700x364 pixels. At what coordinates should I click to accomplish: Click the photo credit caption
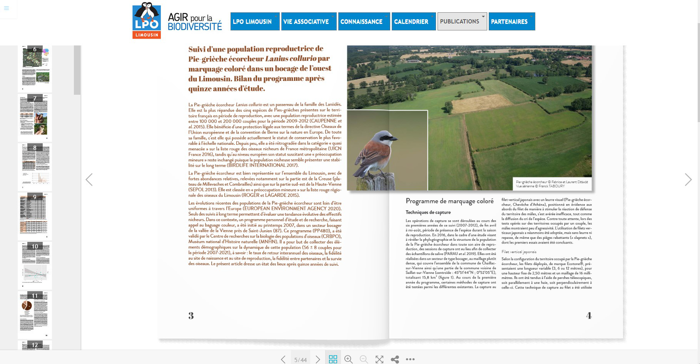(x=552, y=184)
